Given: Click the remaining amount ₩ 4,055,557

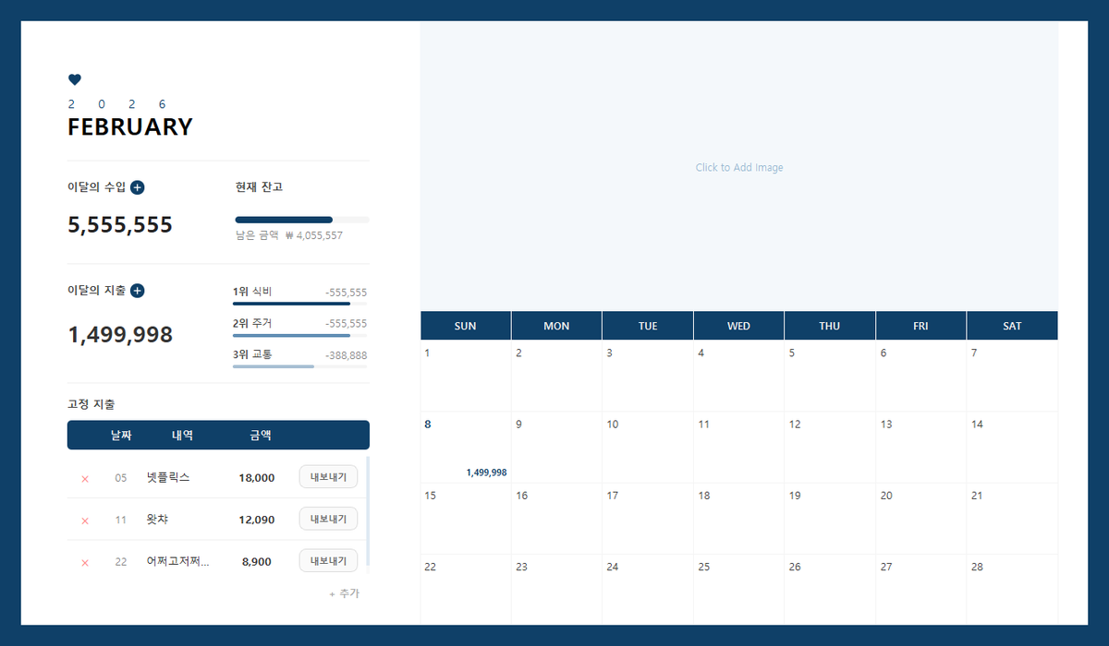Looking at the screenshot, I should click(314, 235).
